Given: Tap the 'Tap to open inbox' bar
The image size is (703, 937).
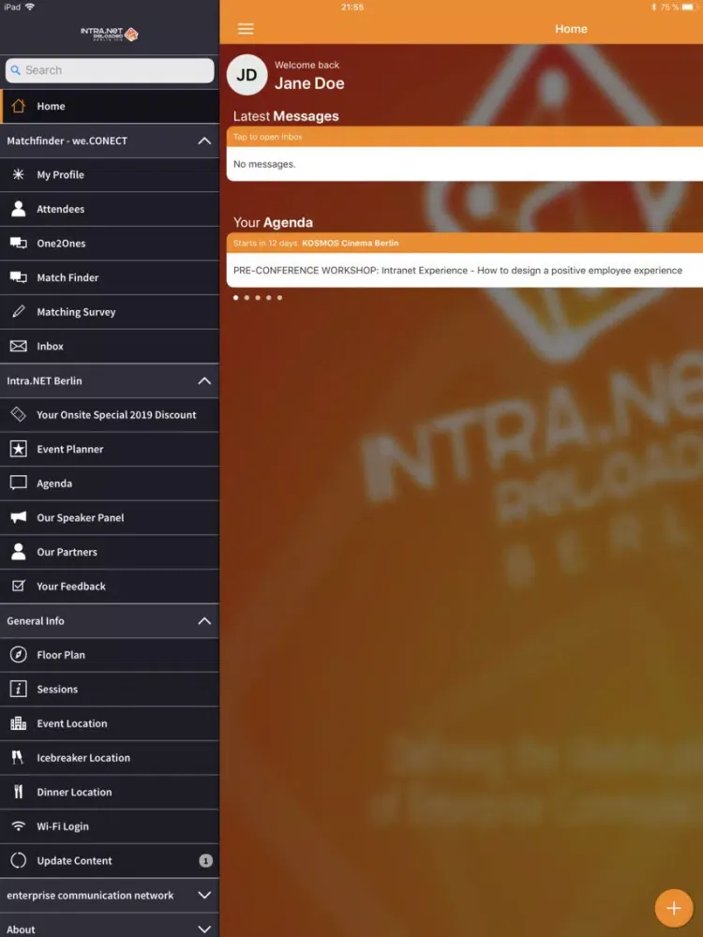Looking at the screenshot, I should 465,137.
